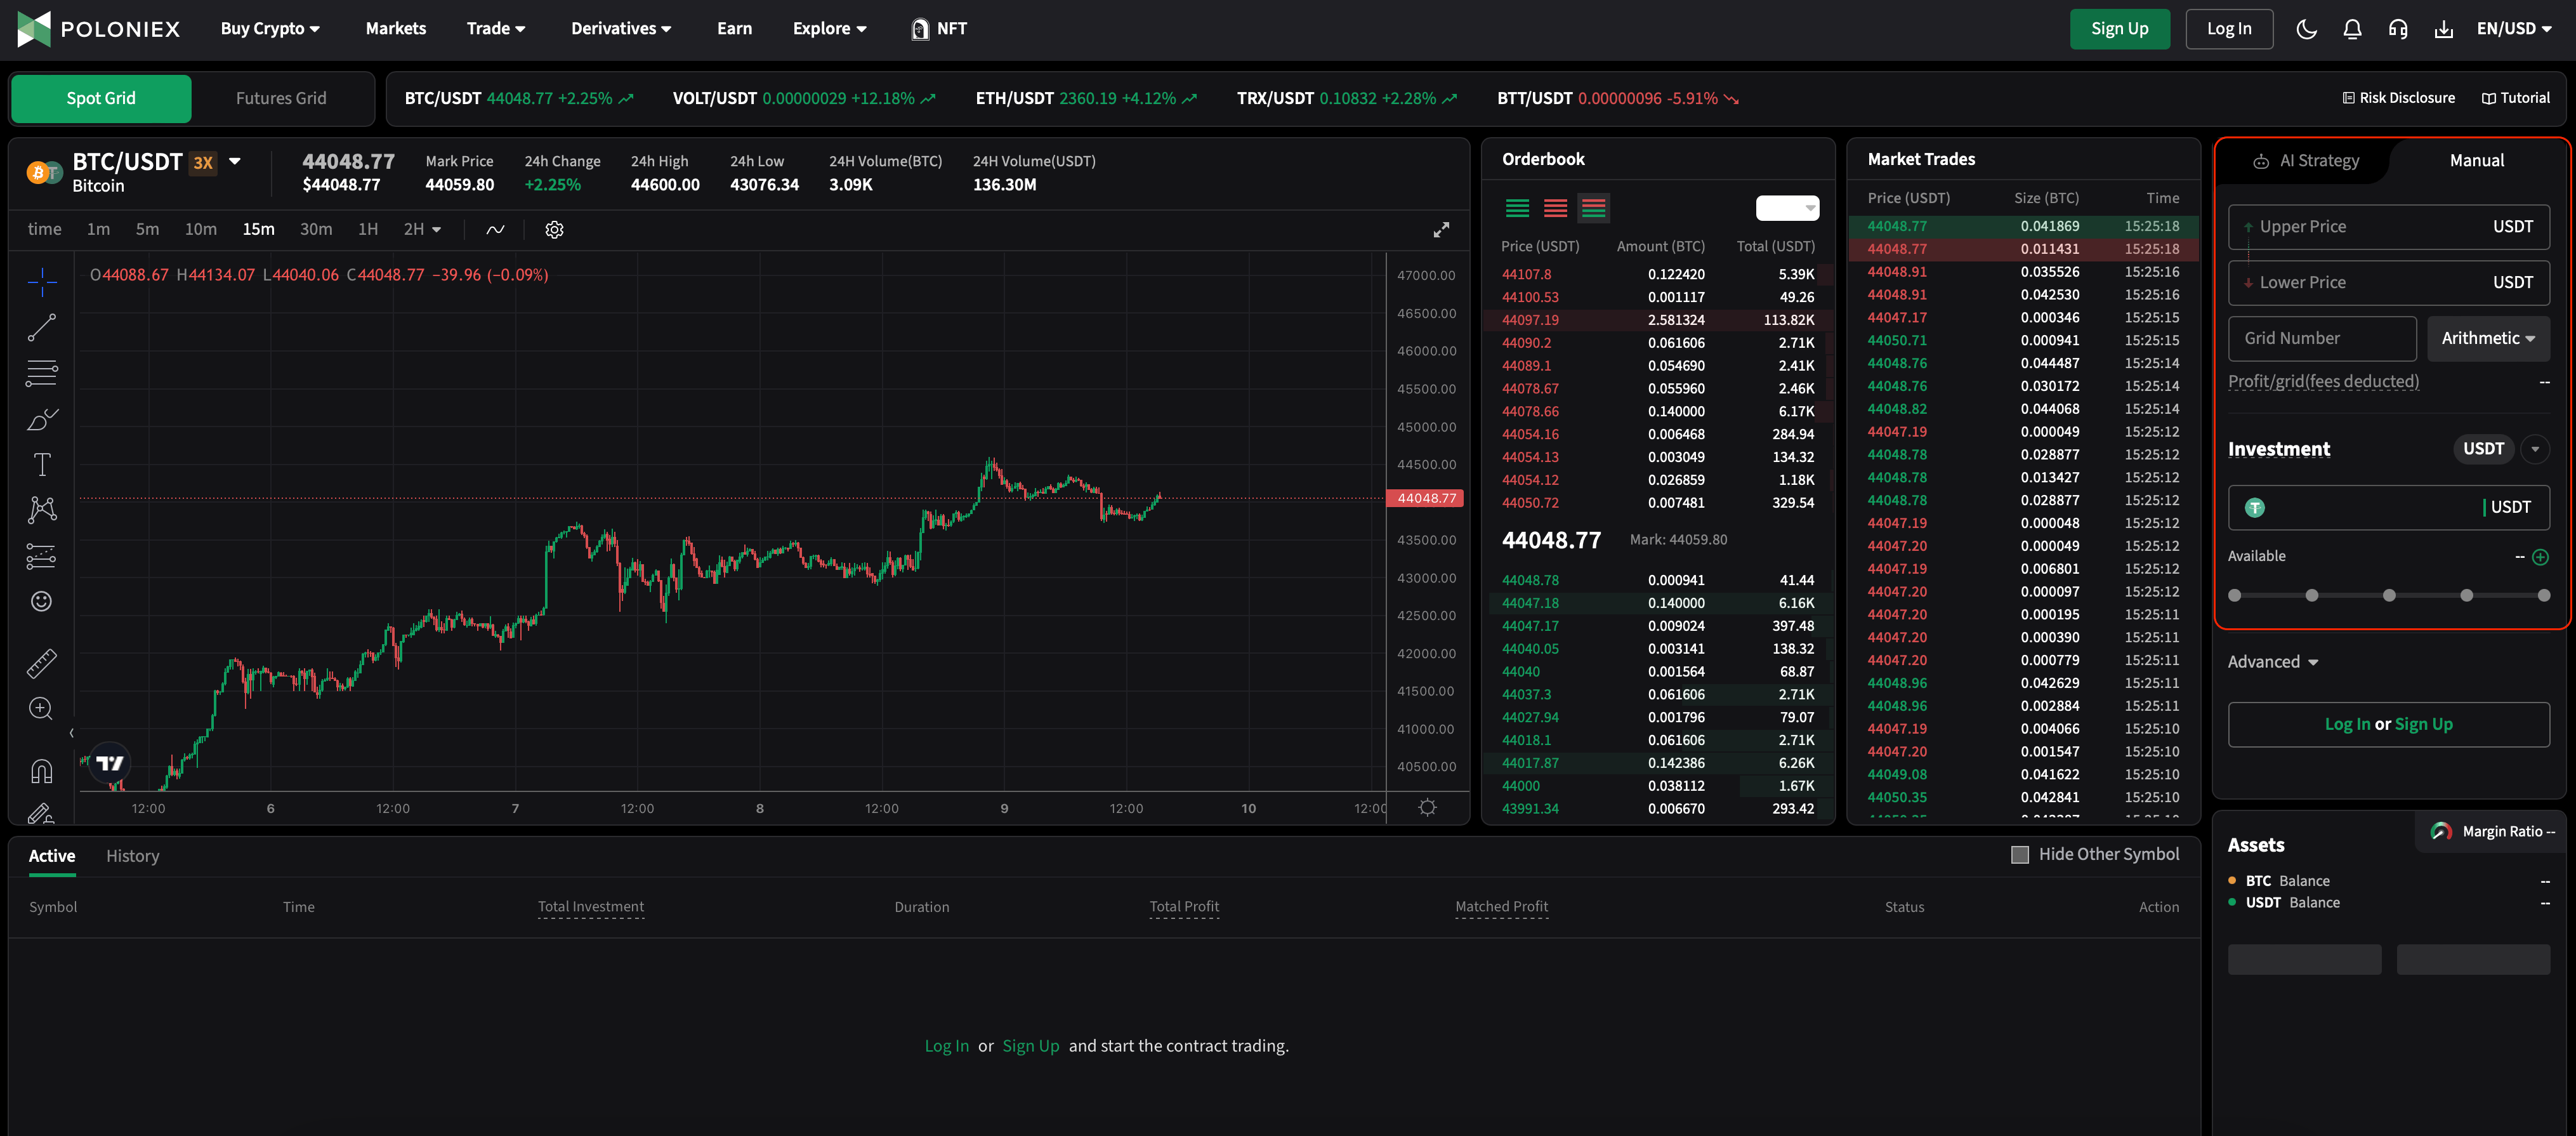Open the notifications bell
The width and height of the screenshot is (2576, 1136).
(x=2352, y=29)
